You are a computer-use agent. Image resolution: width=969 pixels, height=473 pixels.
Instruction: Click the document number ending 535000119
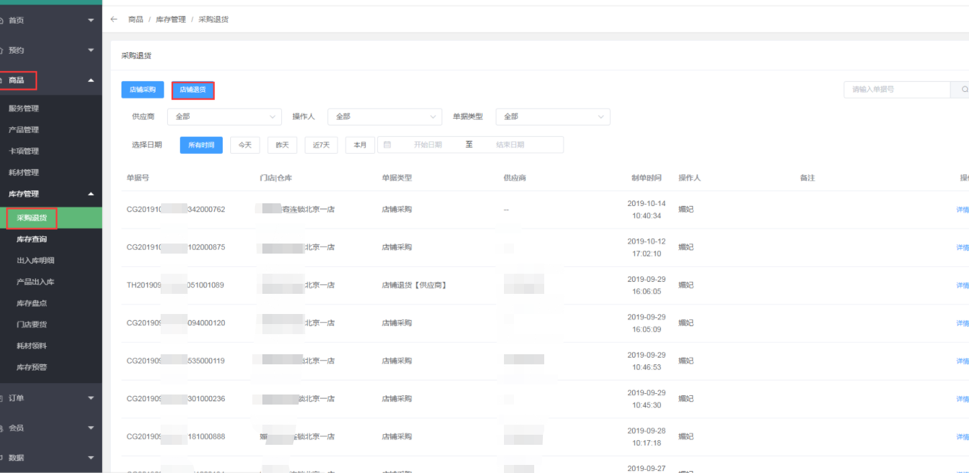[x=176, y=361]
